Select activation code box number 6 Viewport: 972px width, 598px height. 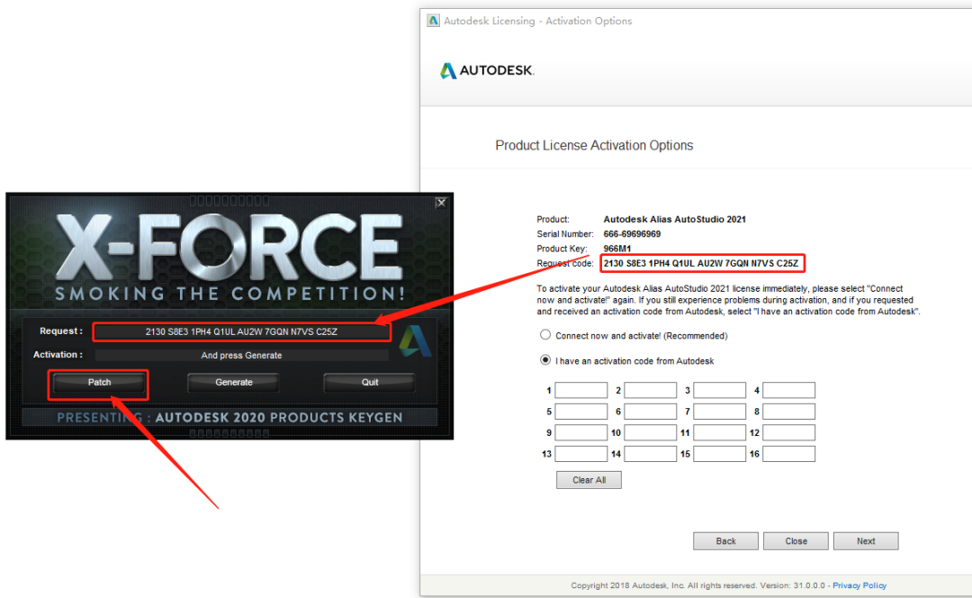point(651,412)
